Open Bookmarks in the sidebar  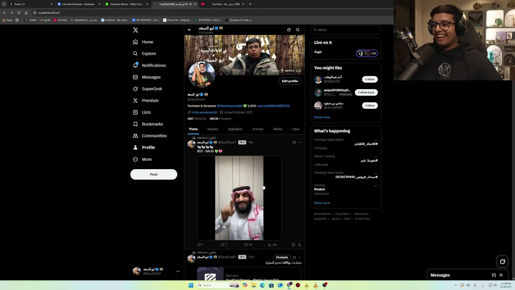[148, 124]
